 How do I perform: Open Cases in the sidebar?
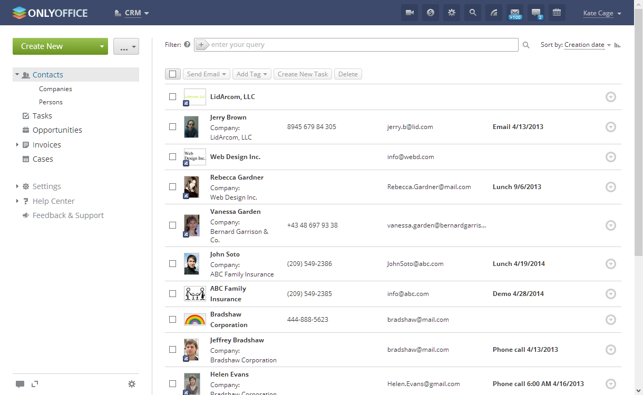point(43,159)
